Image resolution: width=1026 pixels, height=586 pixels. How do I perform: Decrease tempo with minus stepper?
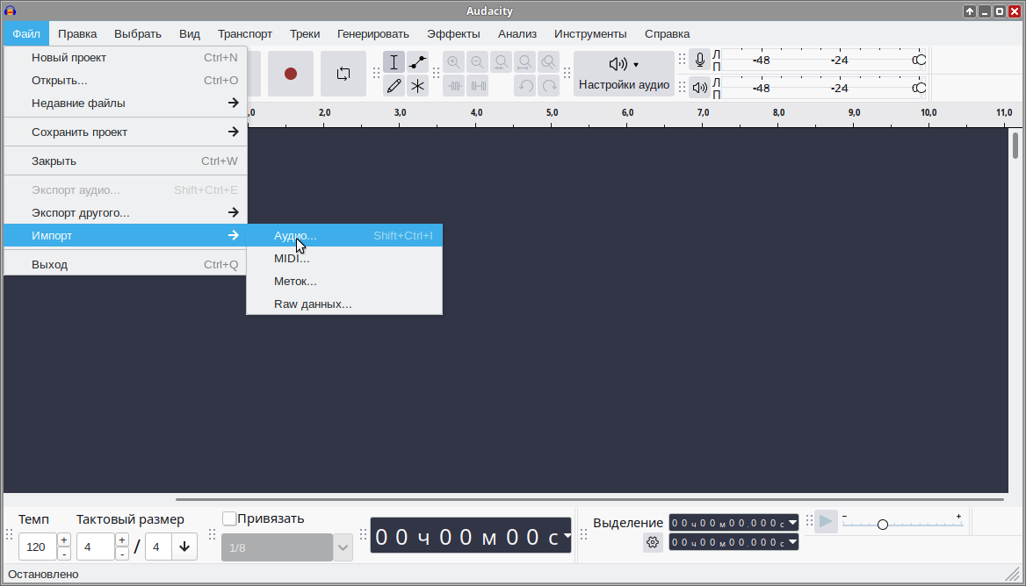pyautogui.click(x=64, y=554)
